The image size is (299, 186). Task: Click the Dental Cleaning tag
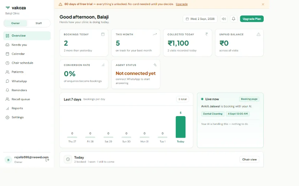coord(213,114)
